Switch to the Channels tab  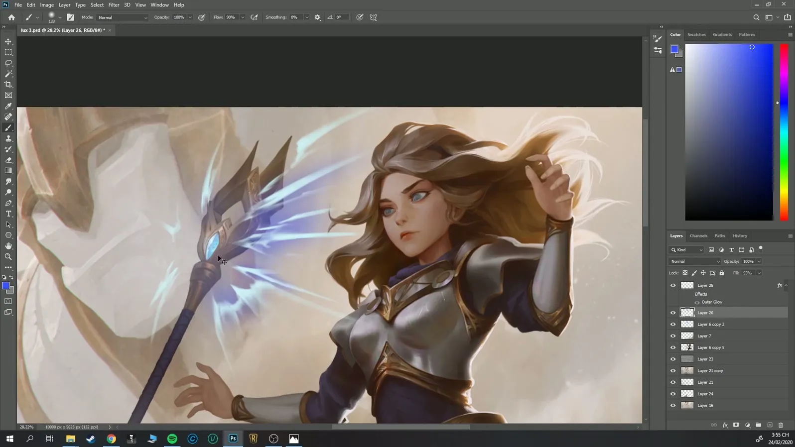coord(698,236)
